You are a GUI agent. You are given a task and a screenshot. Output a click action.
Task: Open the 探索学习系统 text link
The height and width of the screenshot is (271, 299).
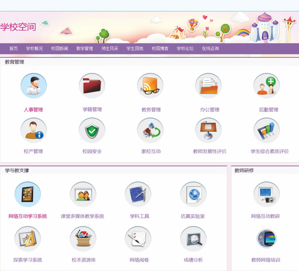[27, 260]
